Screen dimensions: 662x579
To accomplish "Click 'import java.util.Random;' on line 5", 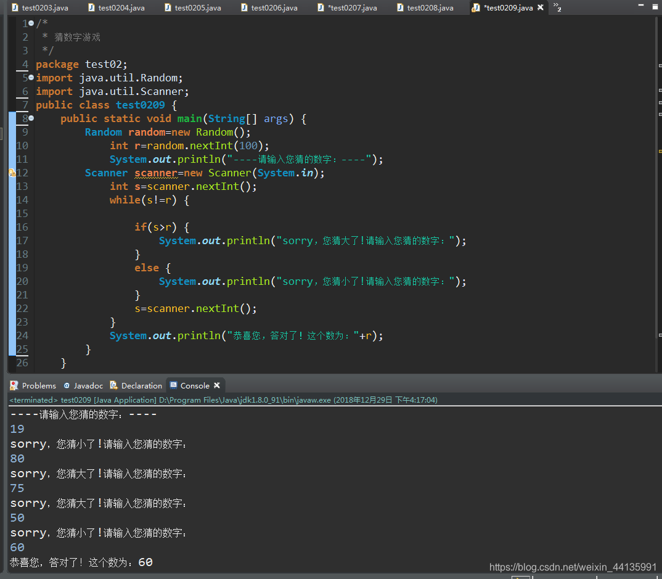I will [109, 78].
